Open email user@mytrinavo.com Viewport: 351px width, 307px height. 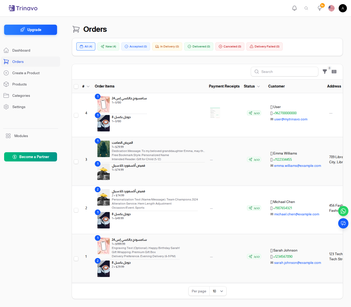pyautogui.click(x=291, y=119)
